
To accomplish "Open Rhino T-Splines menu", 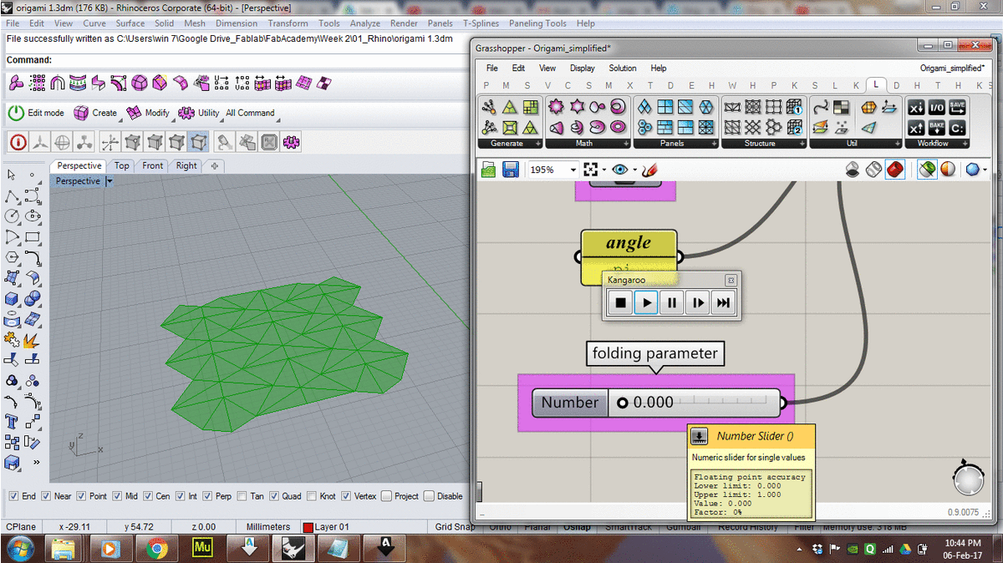I will click(482, 23).
